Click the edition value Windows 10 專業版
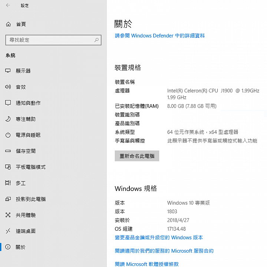The width and height of the screenshot is (267, 267). (188, 203)
